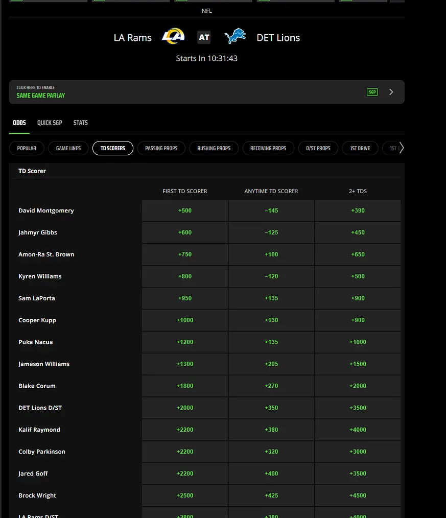This screenshot has width=446, height=518.
Task: Pick Kalif Raymond anytime TD +380
Action: [271, 430]
